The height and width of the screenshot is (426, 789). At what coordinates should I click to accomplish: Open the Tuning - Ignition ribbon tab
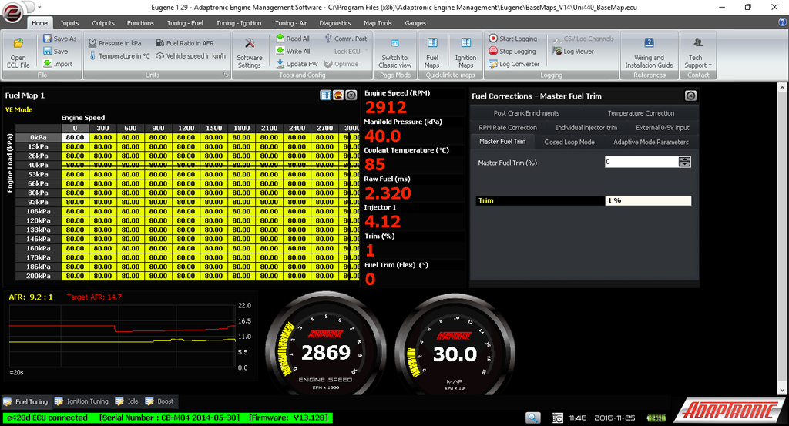click(239, 23)
